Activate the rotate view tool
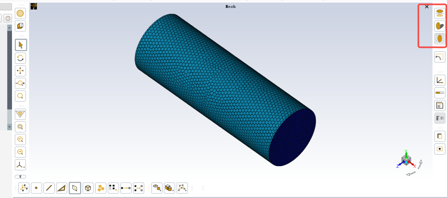The height and width of the screenshot is (198, 447). pos(20,58)
